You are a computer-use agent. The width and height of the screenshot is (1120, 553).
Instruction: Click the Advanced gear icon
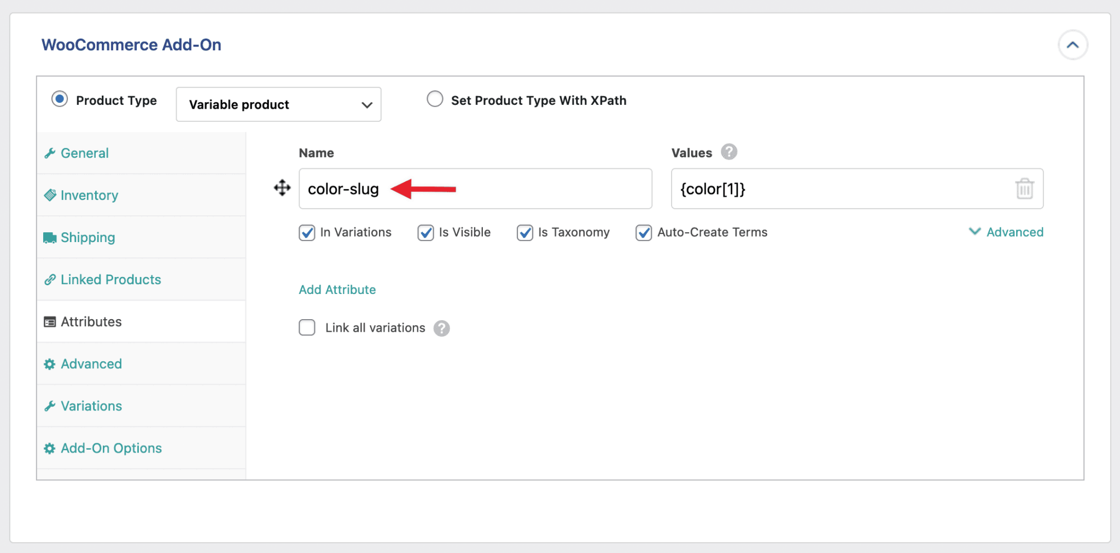click(50, 363)
